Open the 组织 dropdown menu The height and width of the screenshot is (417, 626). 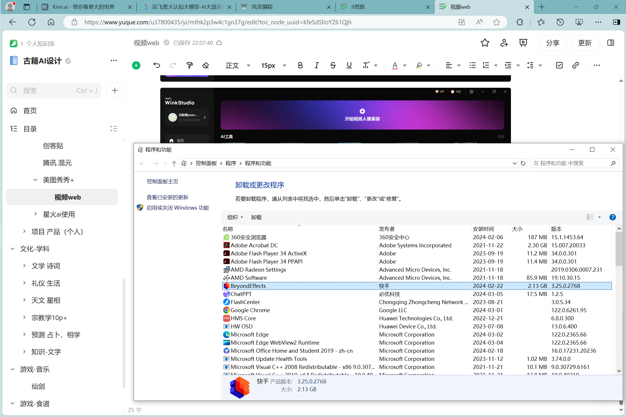(x=235, y=217)
